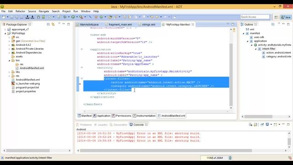Image resolution: width=293 pixels, height=165 pixels.
Task: Click the Run External Tools icon
Action: [x=81, y=17]
